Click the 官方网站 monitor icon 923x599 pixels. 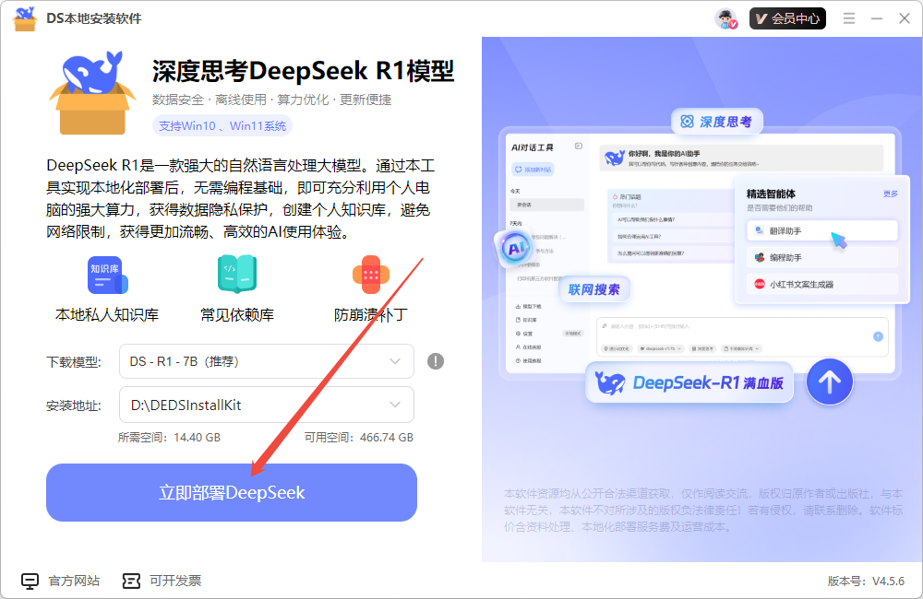click(29, 580)
